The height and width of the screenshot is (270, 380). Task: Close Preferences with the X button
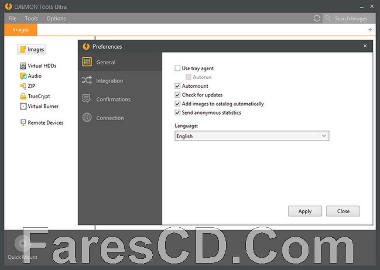click(x=365, y=46)
